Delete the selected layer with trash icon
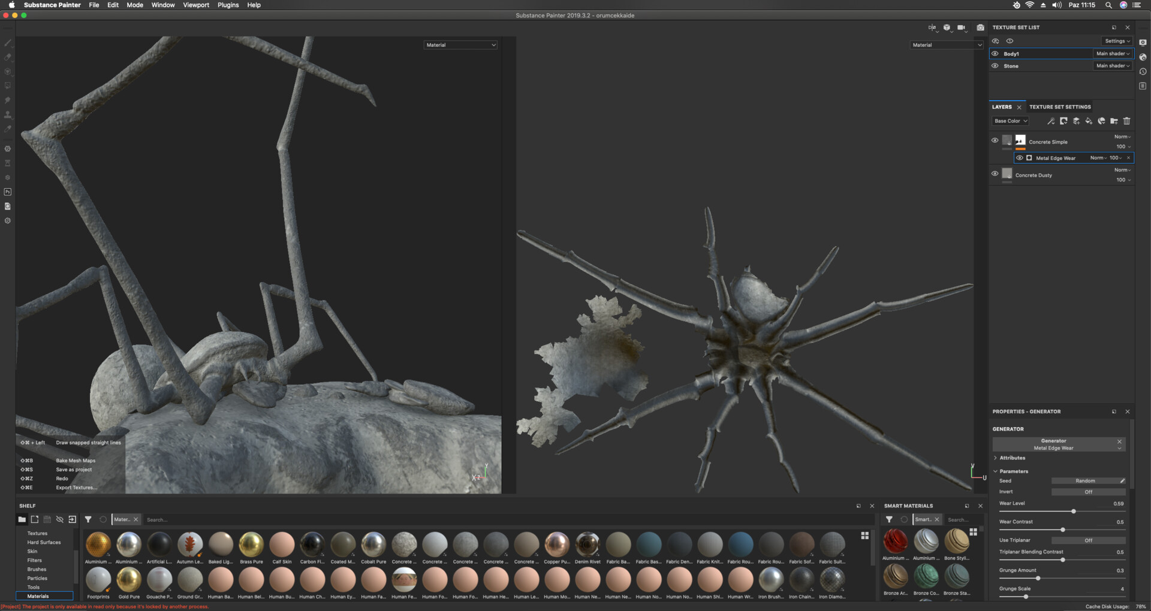 (x=1126, y=121)
